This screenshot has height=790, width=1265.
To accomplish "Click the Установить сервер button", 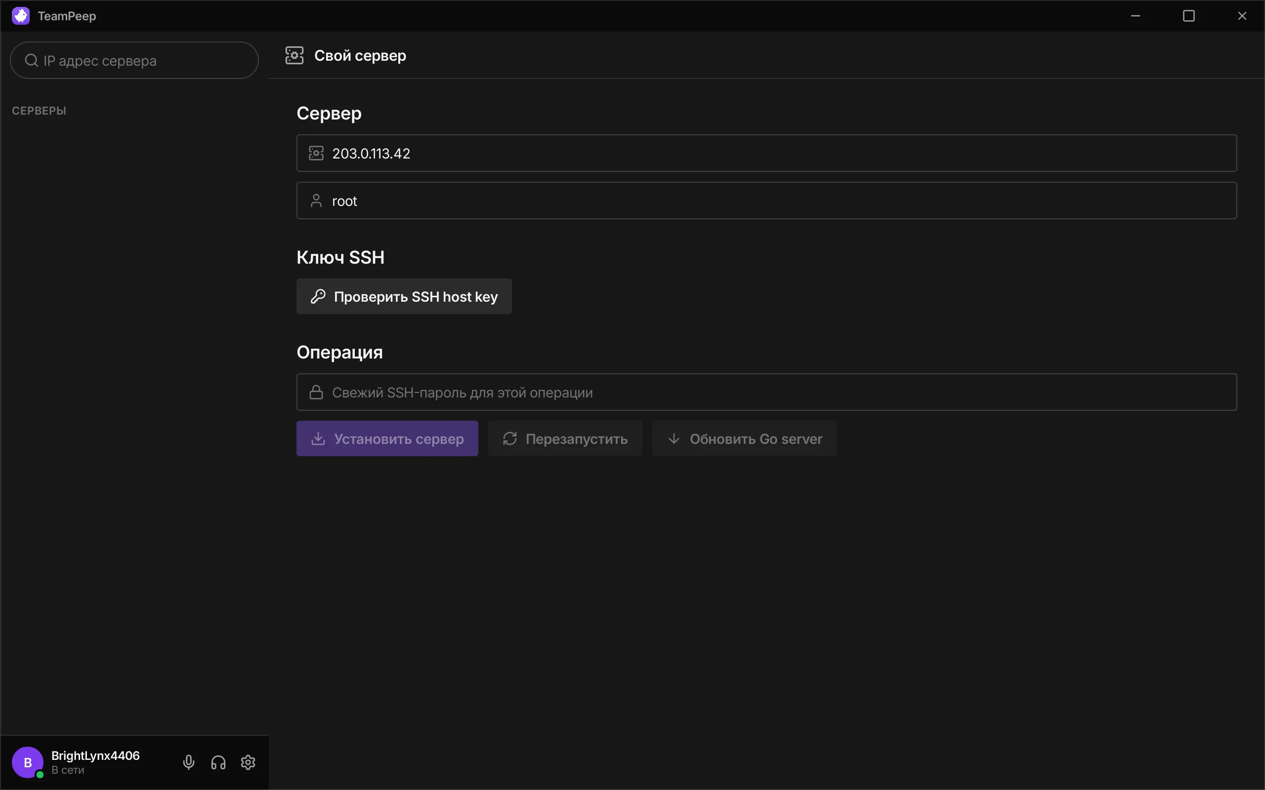I will [387, 438].
